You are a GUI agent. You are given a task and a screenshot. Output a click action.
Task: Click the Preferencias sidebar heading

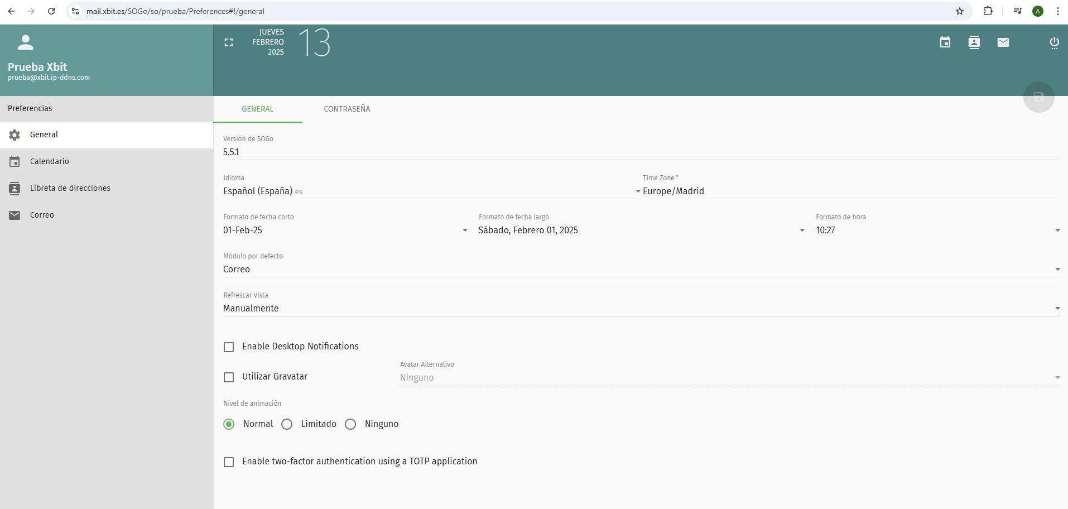[30, 108]
